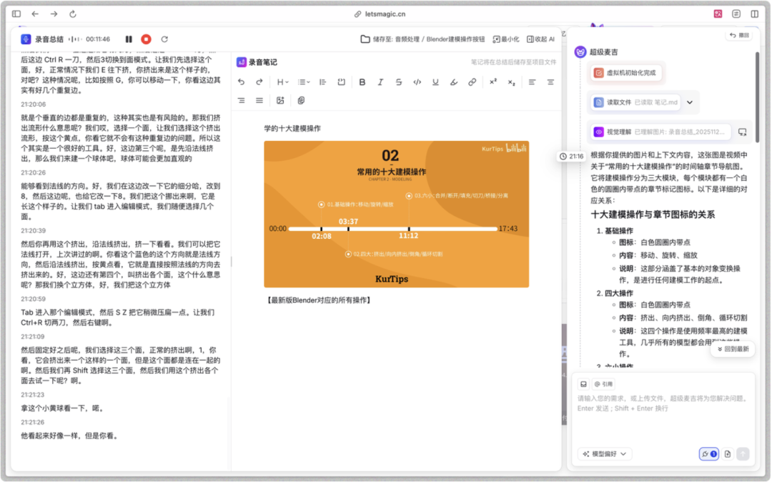Screen dimensions: 772x482
Task: Expand the 读取文件 card chevron
Action: (x=690, y=102)
